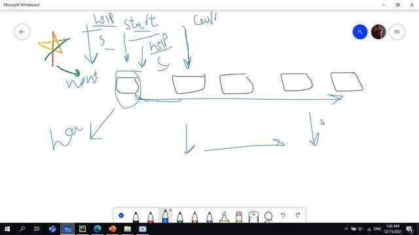419x235 pixels.
Task: Select the green pen
Action: click(180, 217)
